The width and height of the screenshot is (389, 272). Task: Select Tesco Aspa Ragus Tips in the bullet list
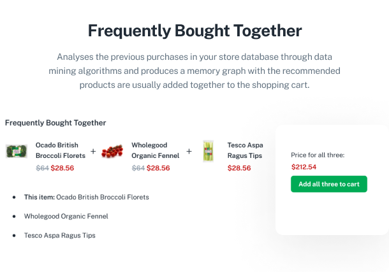click(59, 236)
